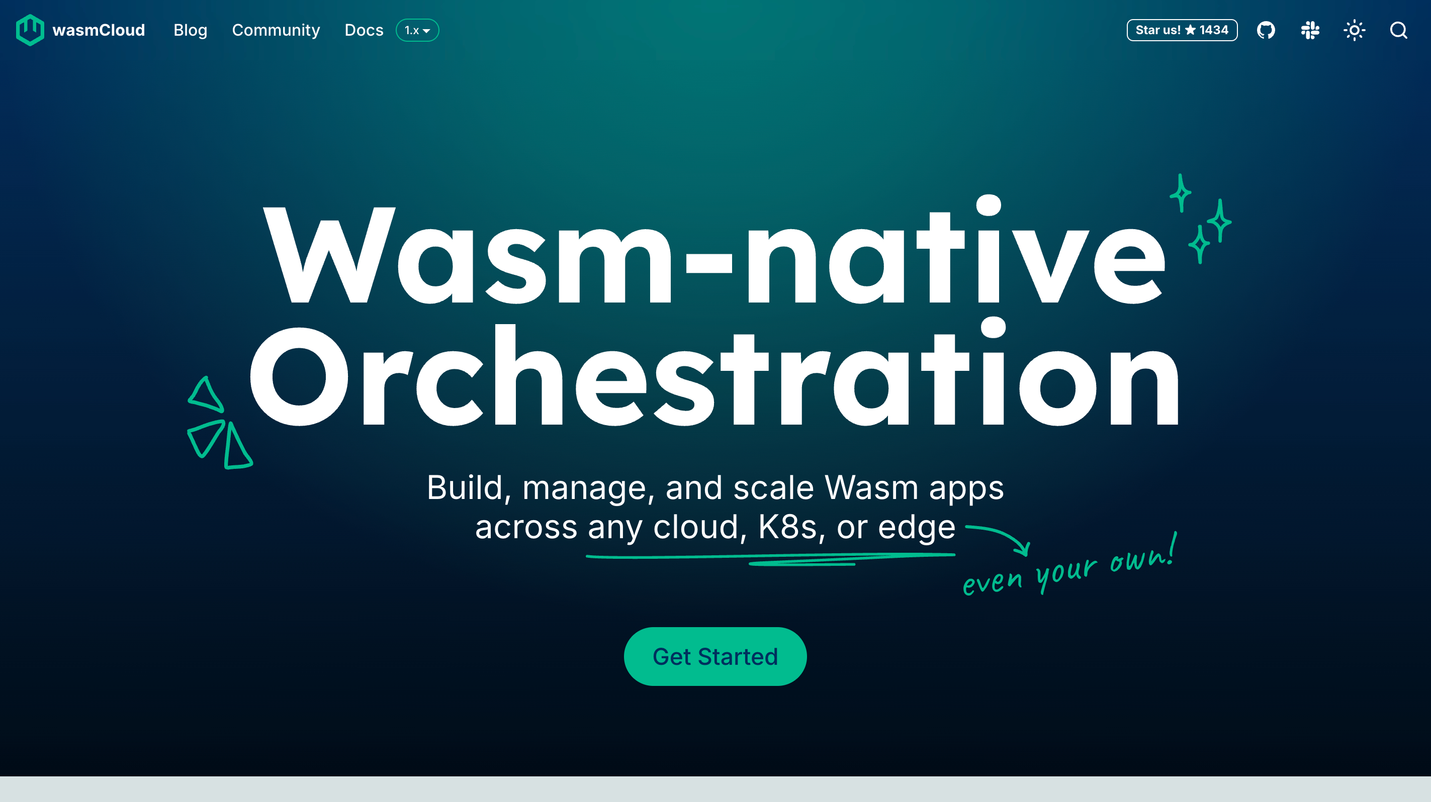1431x802 pixels.
Task: Click the Blog menu item
Action: 191,30
